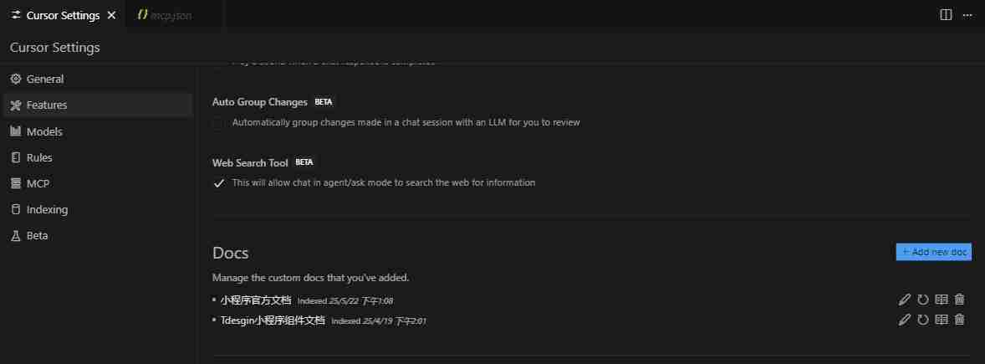Reindex the Tdesgin小程序组件文档 doc
Image resolution: width=985 pixels, height=364 pixels.
pyautogui.click(x=922, y=320)
